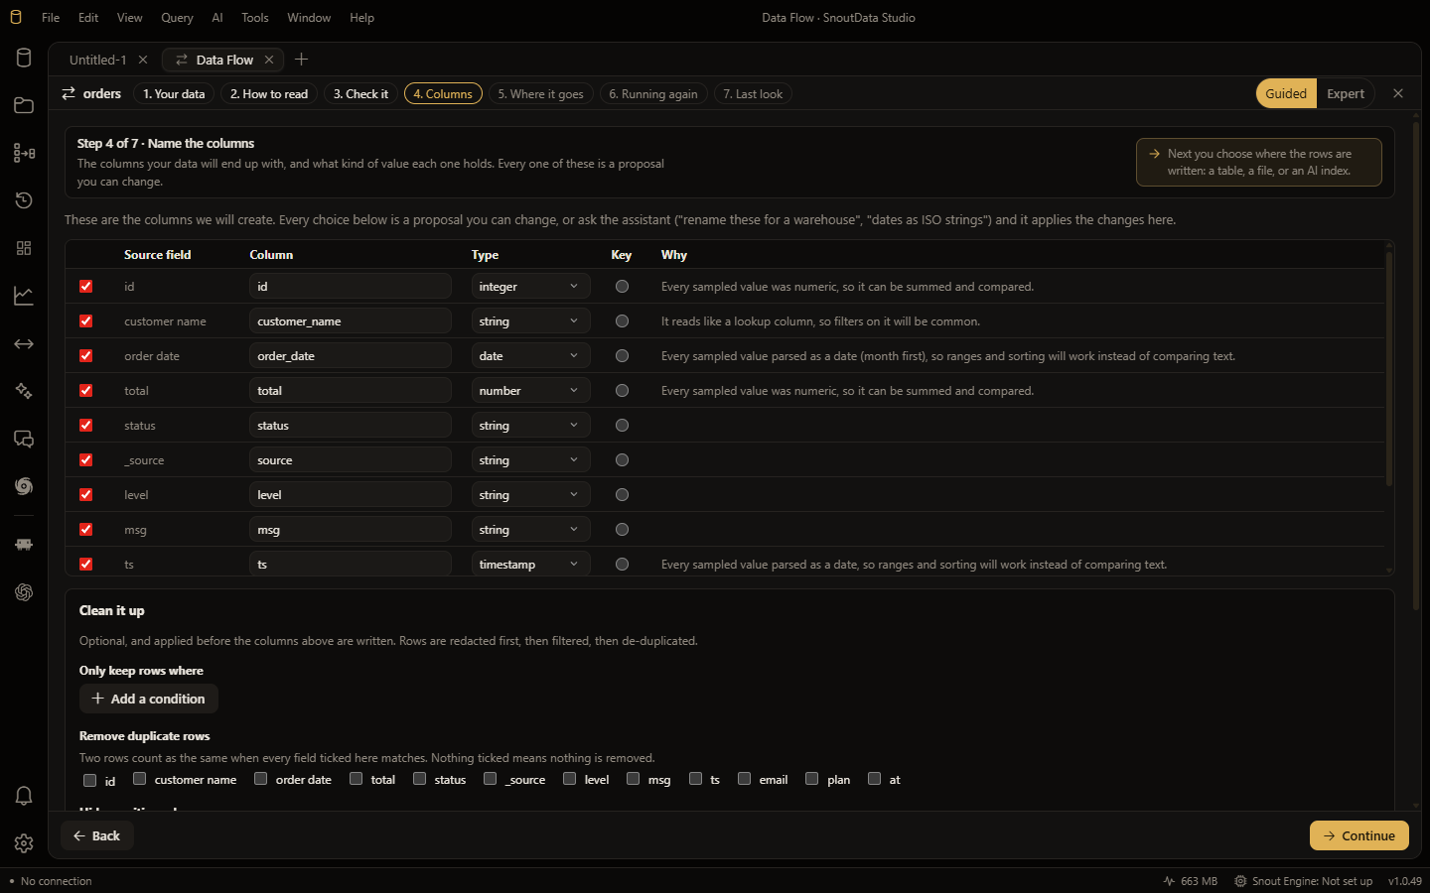
Task: Open the folder panel in the sidebar
Action: [x=24, y=105]
